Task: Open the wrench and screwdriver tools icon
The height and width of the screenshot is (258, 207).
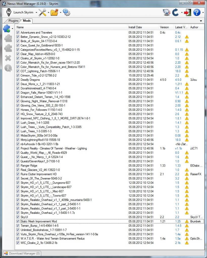Action: (42, 12)
